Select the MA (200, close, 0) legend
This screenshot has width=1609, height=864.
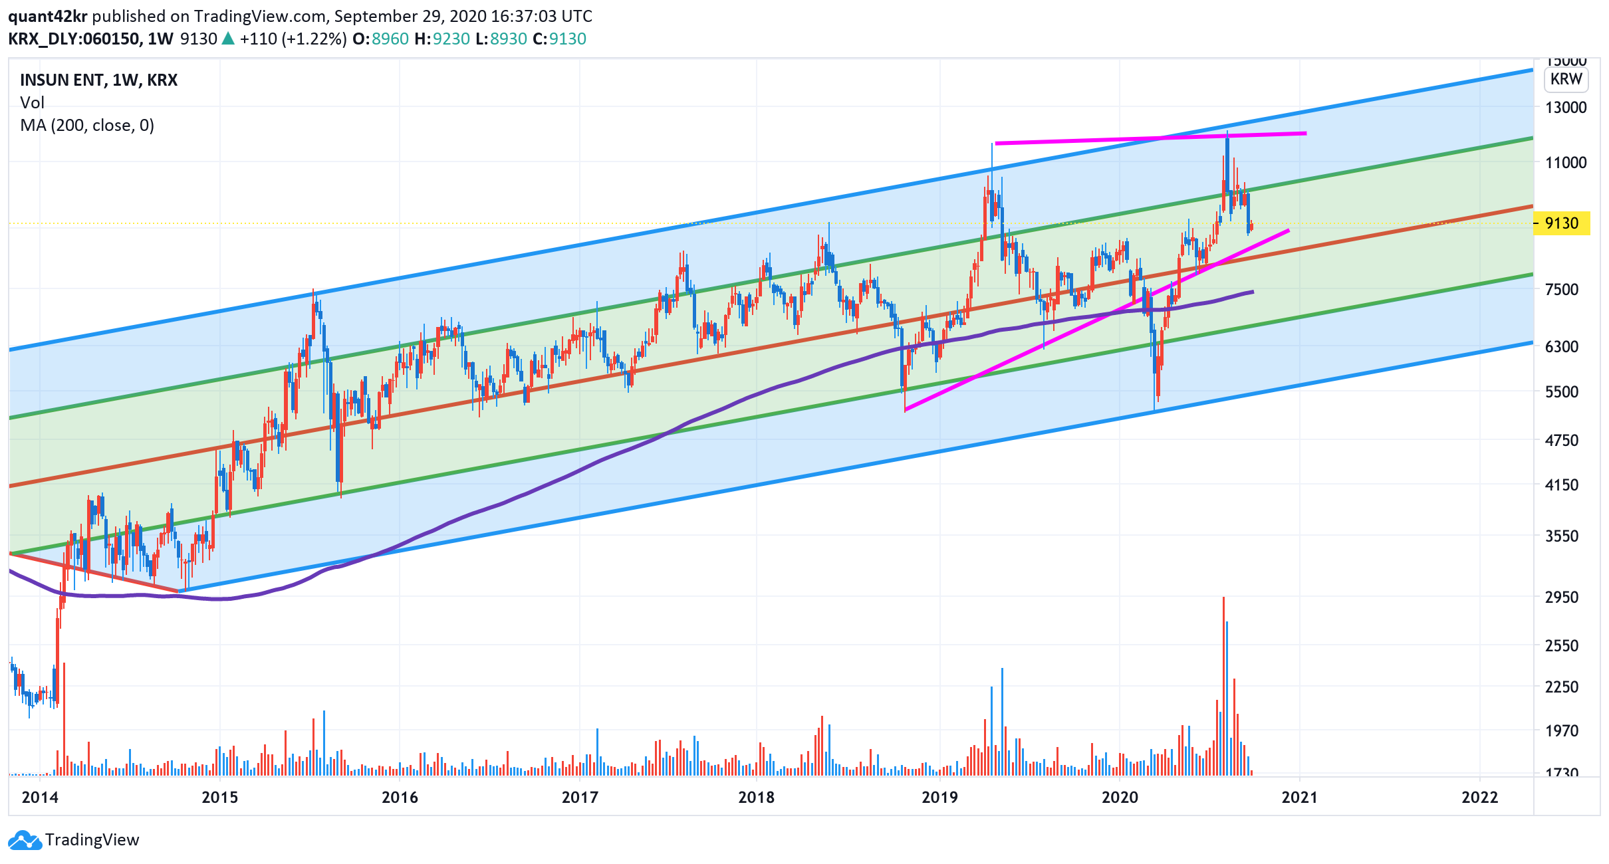pos(87,126)
